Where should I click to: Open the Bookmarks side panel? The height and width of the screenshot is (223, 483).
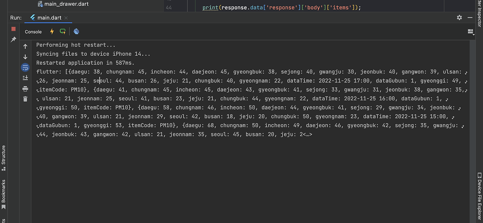coord(4,194)
